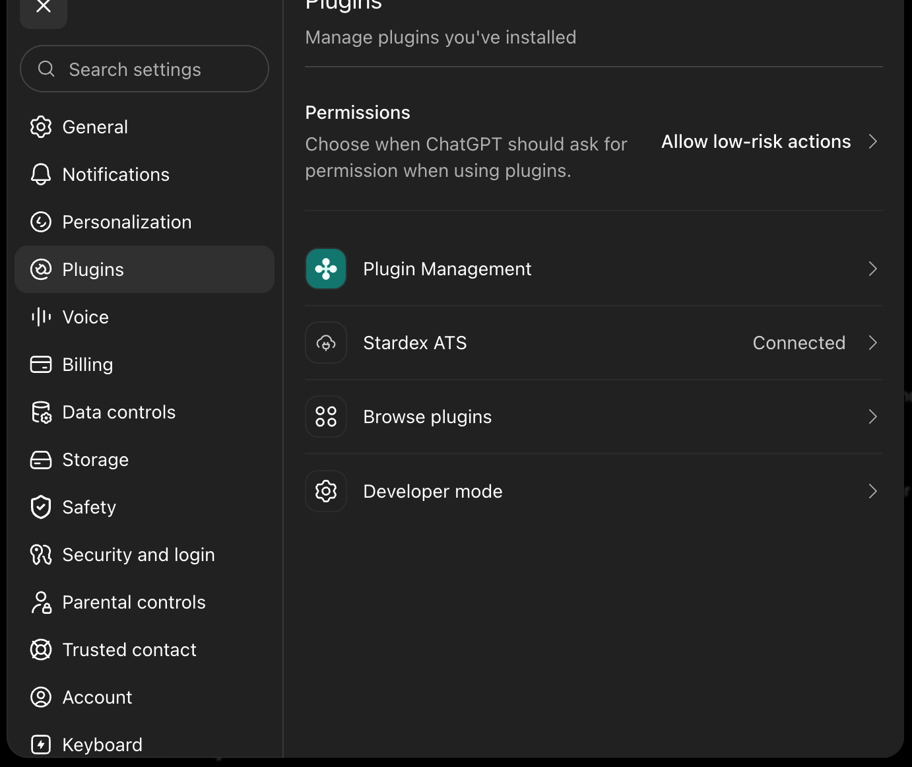912x767 pixels.
Task: Click the Browse plugins entry
Action: pos(594,417)
